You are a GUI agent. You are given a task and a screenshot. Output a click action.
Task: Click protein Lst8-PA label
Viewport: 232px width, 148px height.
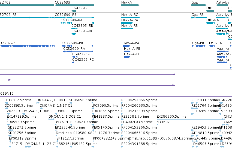click(x=215, y=43)
